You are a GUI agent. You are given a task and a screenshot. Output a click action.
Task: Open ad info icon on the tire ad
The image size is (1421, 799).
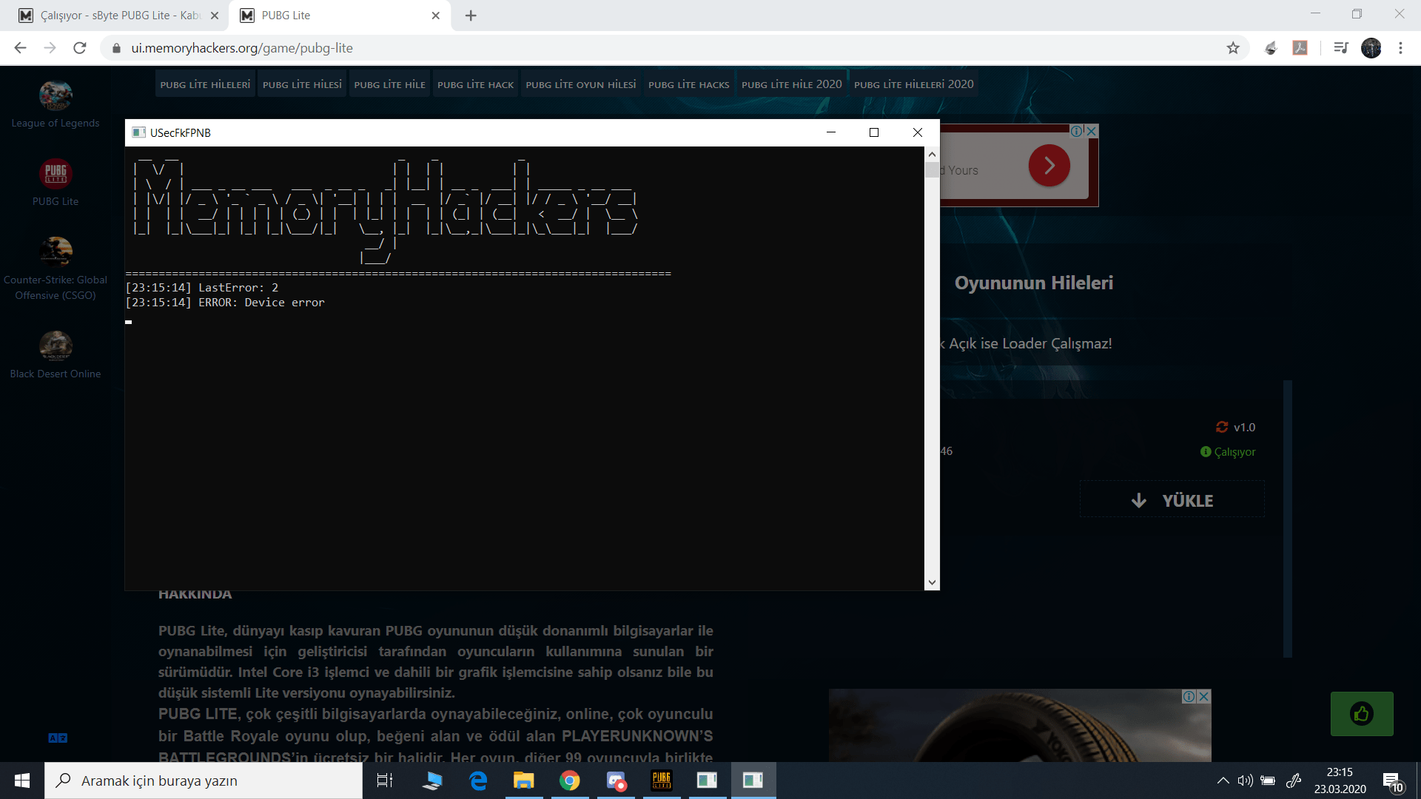pos(1189,696)
